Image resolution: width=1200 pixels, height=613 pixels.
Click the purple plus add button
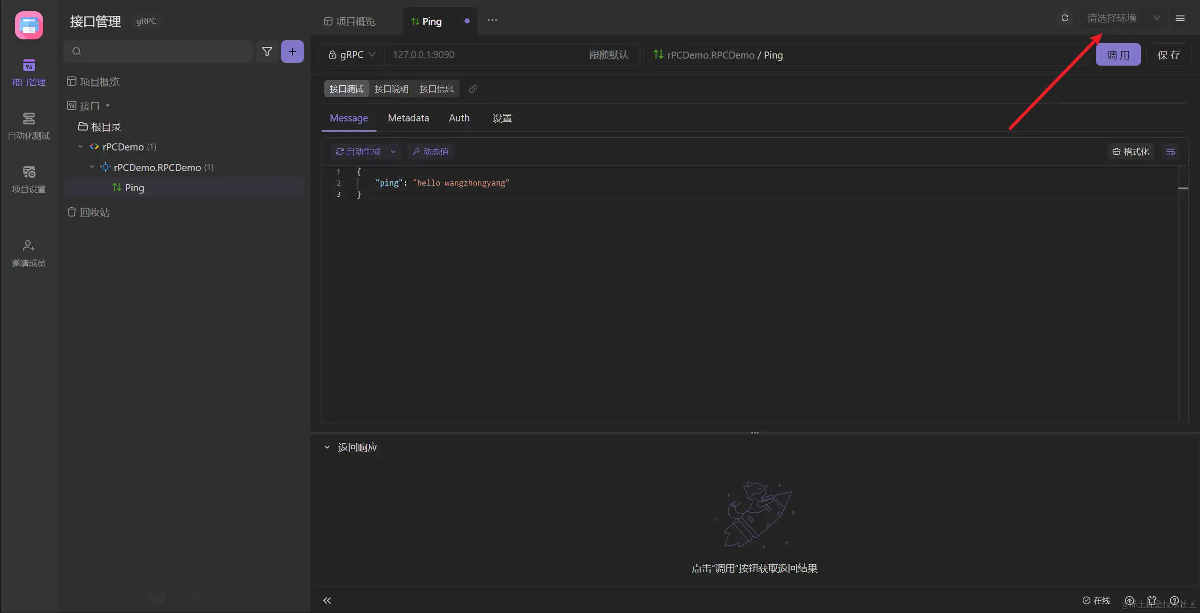292,52
